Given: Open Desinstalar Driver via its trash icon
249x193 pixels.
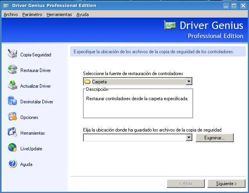Looking at the screenshot, I should pos(13,101).
